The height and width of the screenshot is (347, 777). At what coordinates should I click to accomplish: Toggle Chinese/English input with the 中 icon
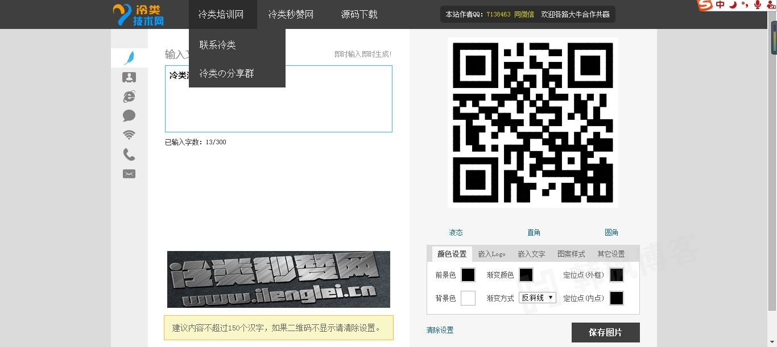tap(719, 6)
